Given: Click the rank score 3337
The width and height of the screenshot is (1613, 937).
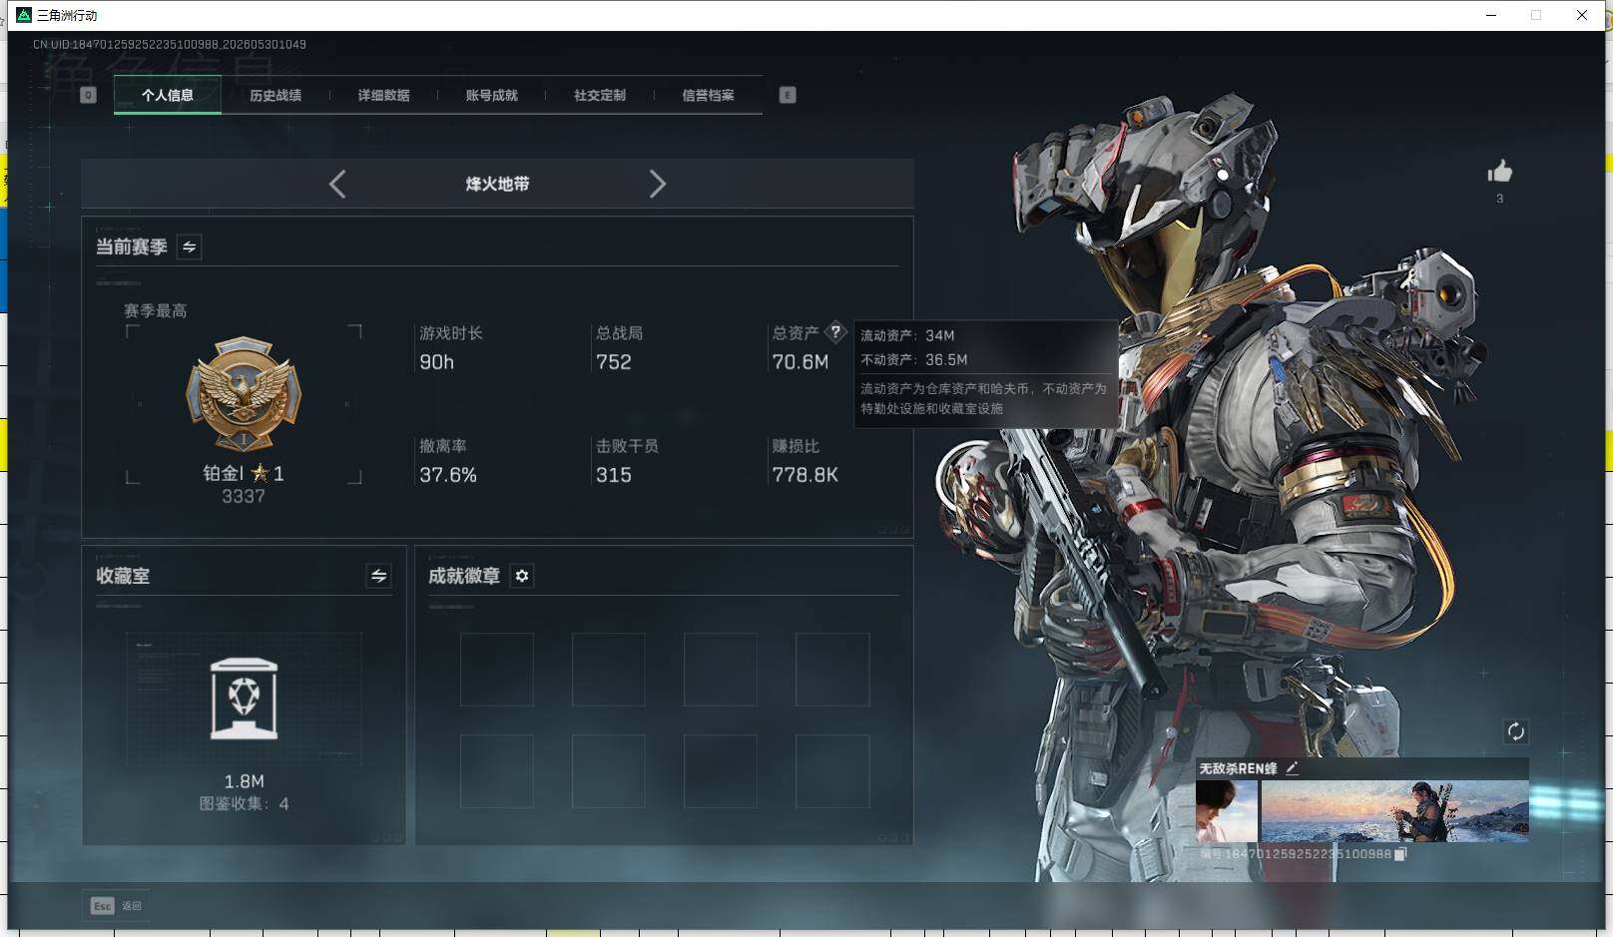Looking at the screenshot, I should pos(244,496).
